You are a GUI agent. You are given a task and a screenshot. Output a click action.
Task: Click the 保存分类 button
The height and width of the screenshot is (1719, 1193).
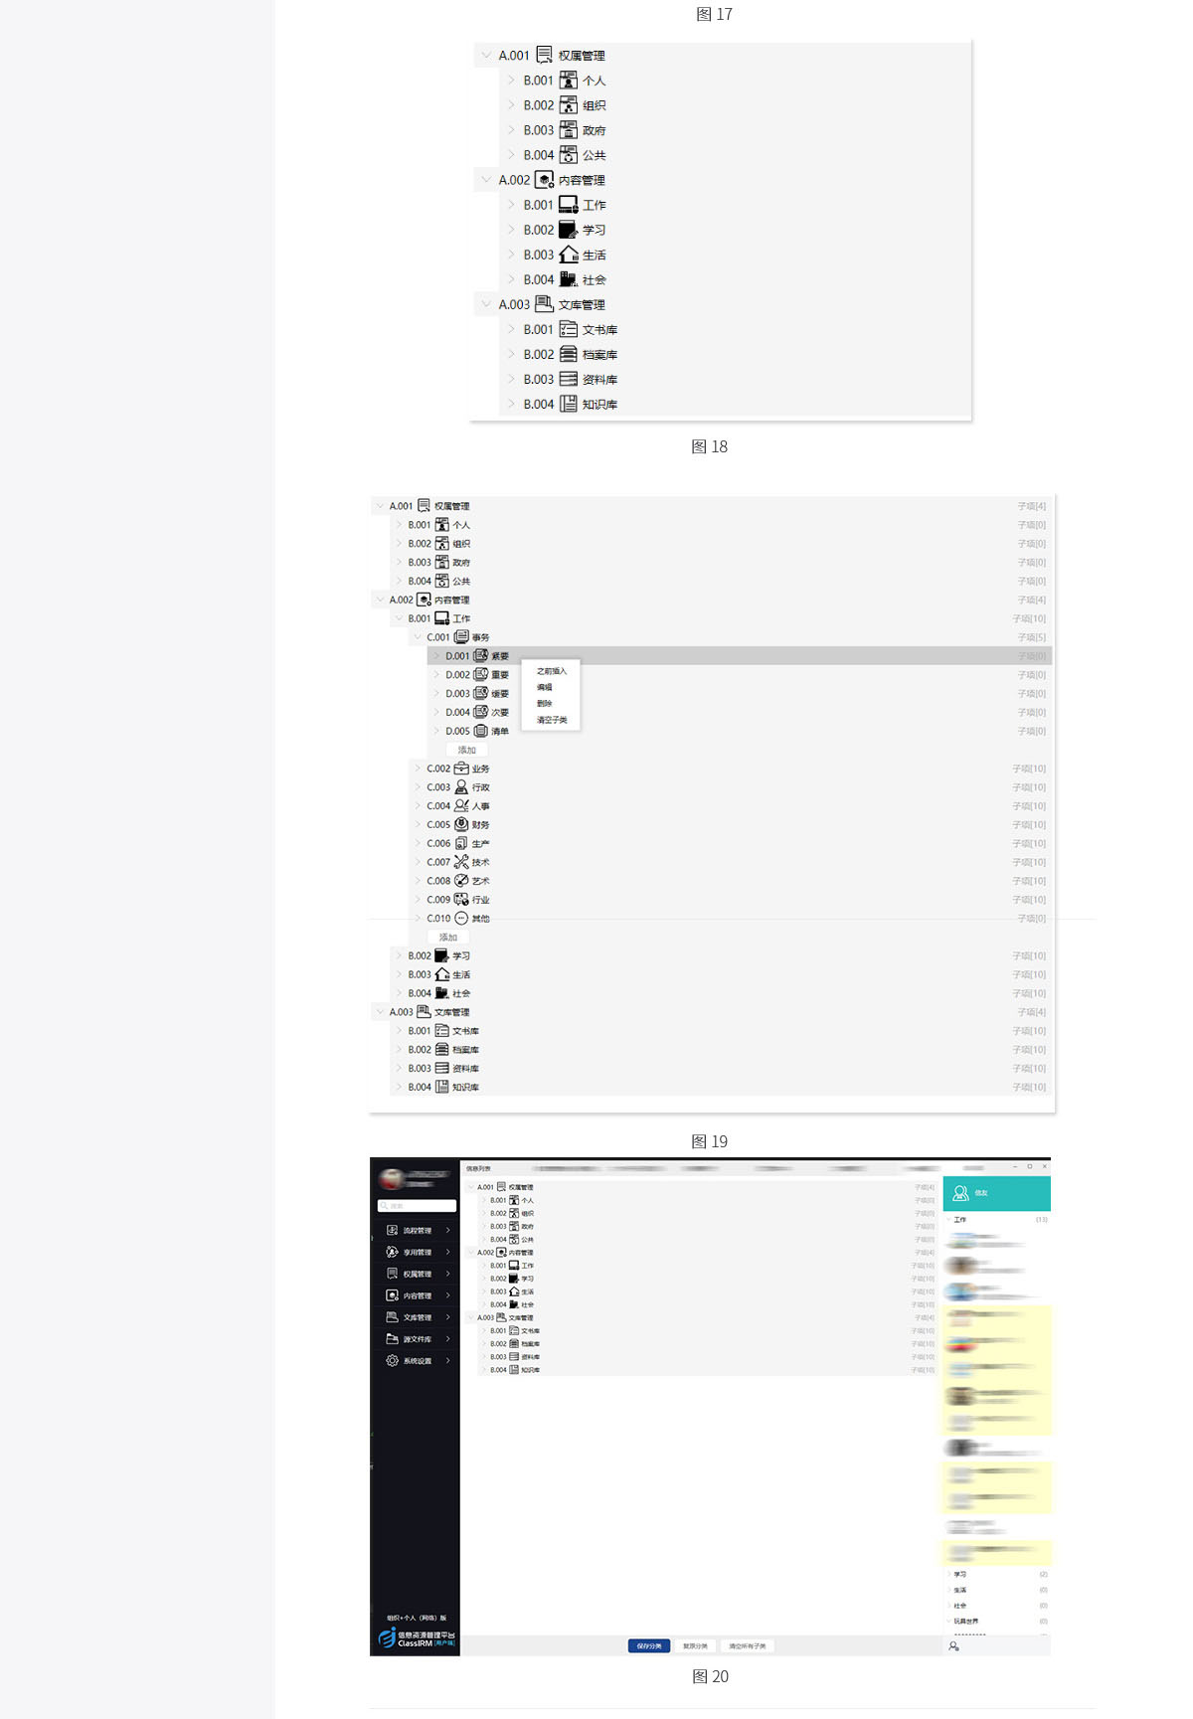pyautogui.click(x=649, y=1645)
